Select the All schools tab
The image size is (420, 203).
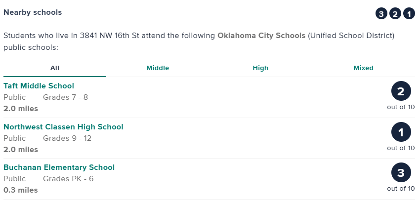pos(55,68)
